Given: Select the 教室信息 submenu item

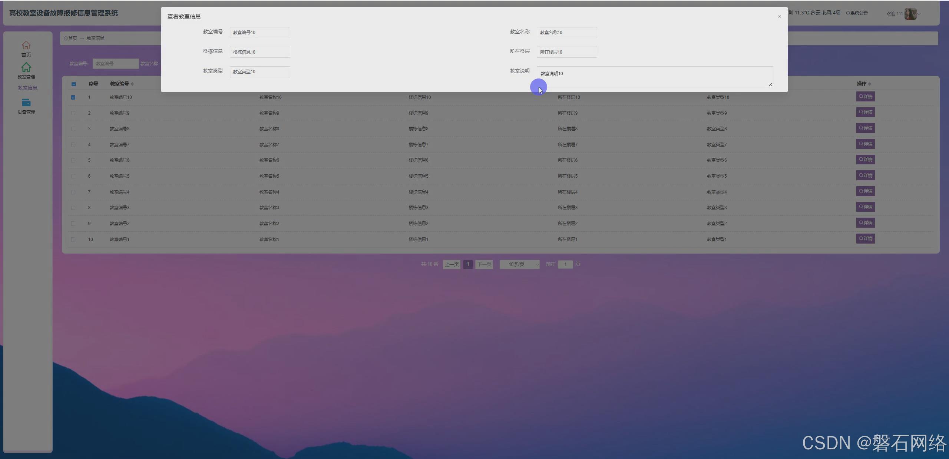Looking at the screenshot, I should [27, 88].
